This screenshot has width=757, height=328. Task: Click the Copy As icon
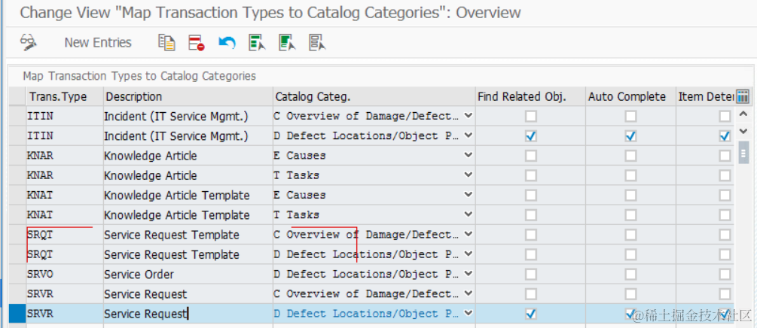pyautogui.click(x=166, y=42)
